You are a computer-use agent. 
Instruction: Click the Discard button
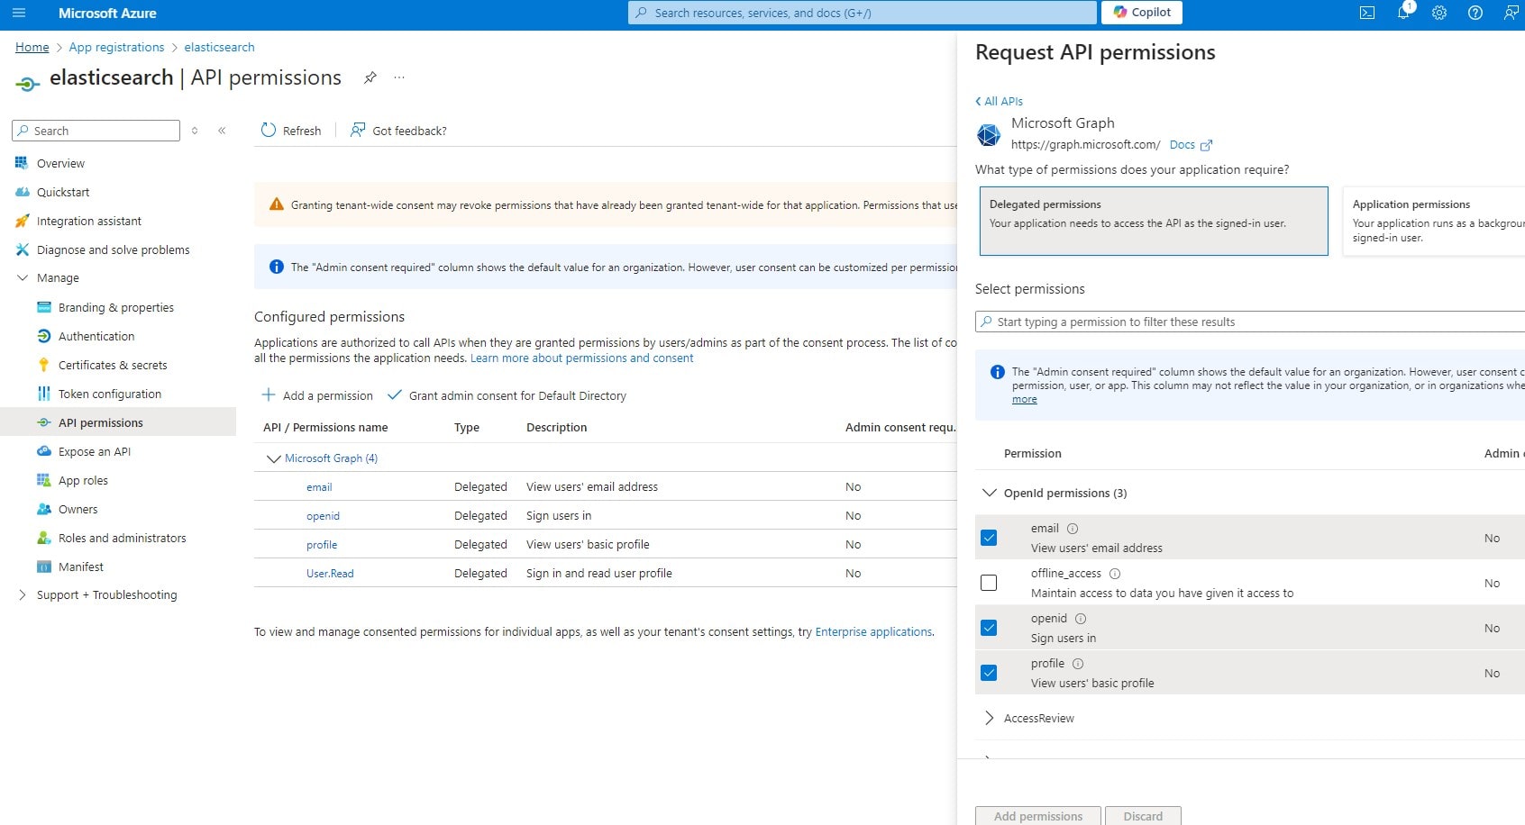tap(1143, 816)
